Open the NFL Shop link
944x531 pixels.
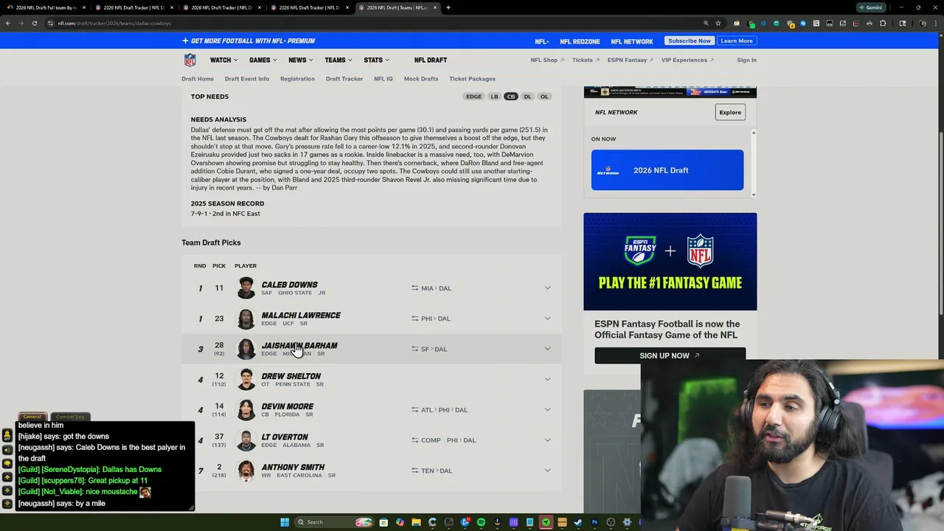(x=547, y=60)
